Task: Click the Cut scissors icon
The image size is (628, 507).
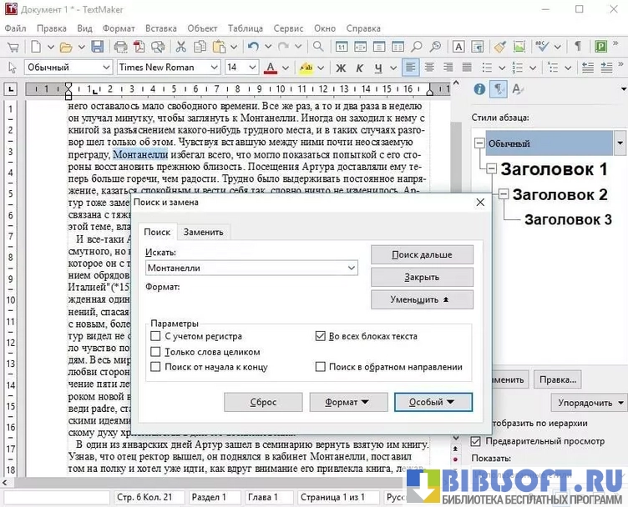Action: [181, 47]
